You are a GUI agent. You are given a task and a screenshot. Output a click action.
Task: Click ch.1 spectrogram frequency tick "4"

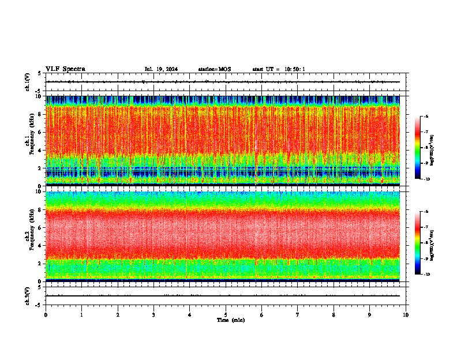pyautogui.click(x=40, y=151)
